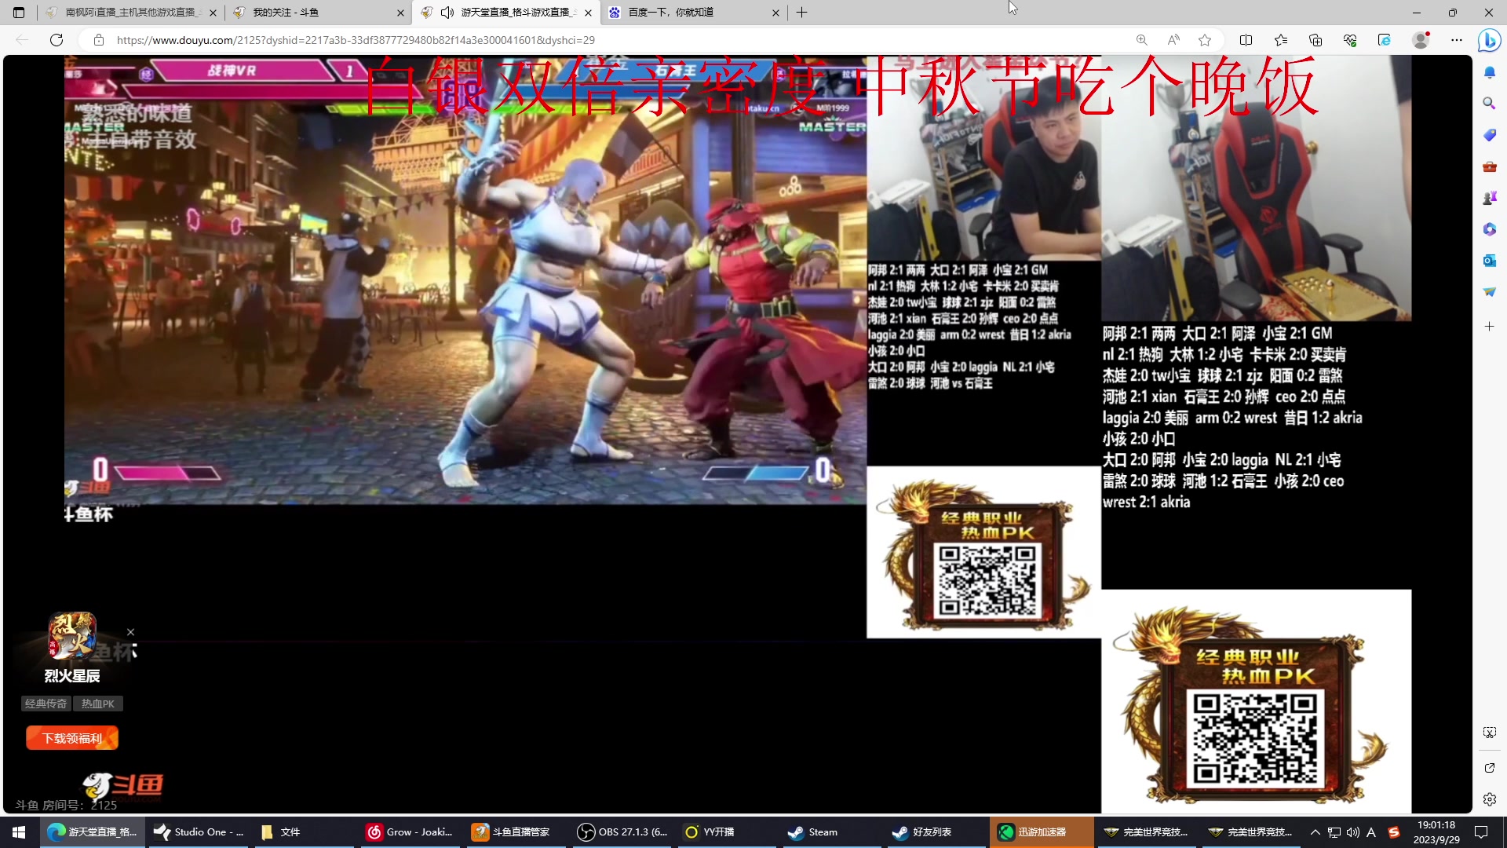
Task: Open Microsoft 365 in sidebar
Action: click(1489, 229)
